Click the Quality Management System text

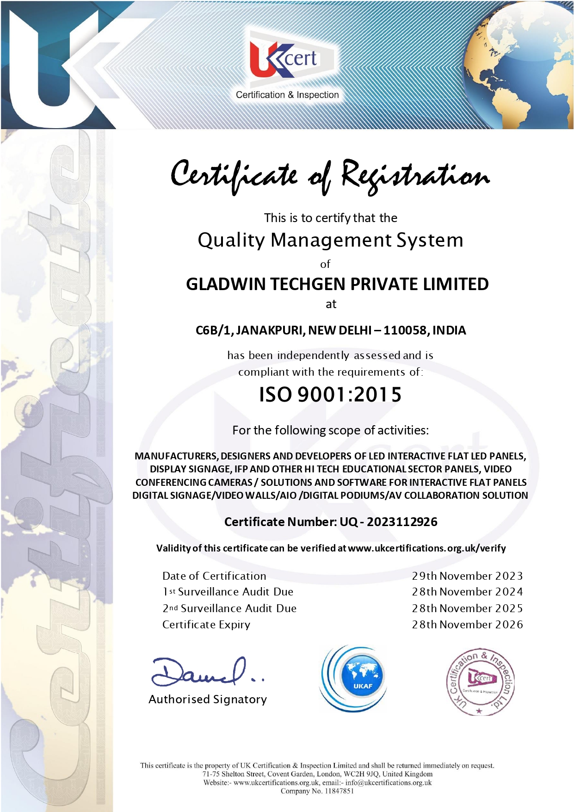pyautogui.click(x=330, y=240)
